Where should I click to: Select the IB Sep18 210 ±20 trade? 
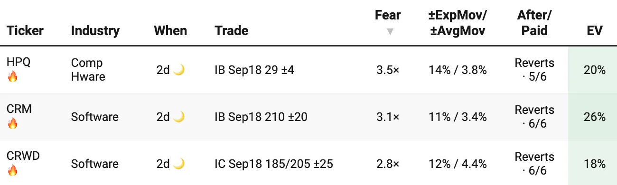click(x=261, y=117)
